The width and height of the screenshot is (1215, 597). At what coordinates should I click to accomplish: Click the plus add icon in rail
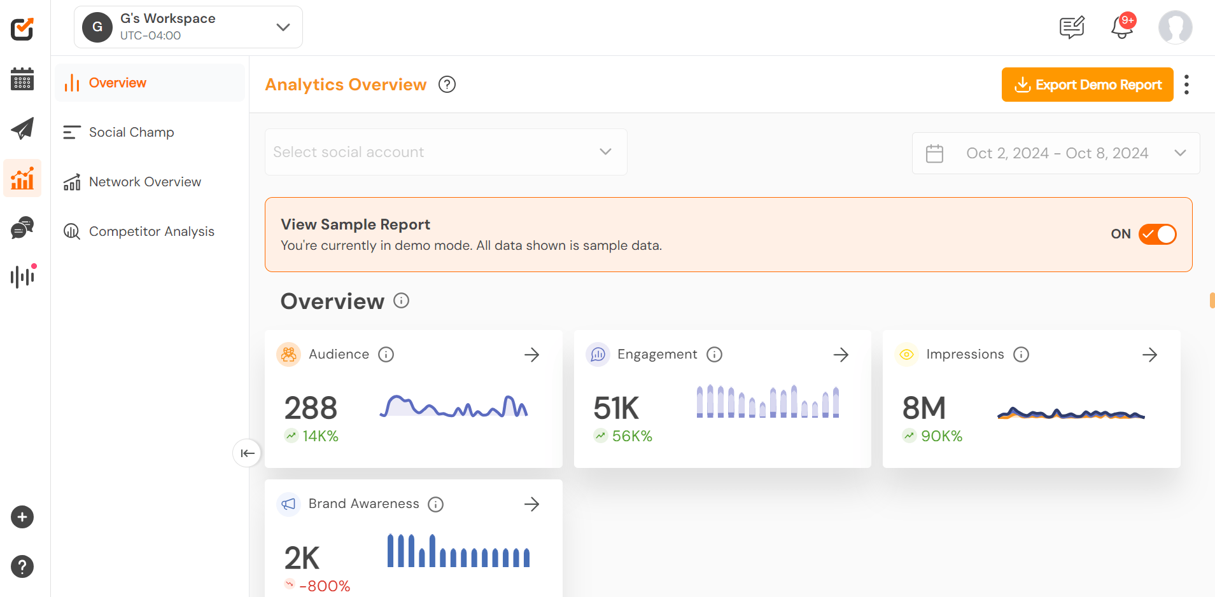coord(22,517)
